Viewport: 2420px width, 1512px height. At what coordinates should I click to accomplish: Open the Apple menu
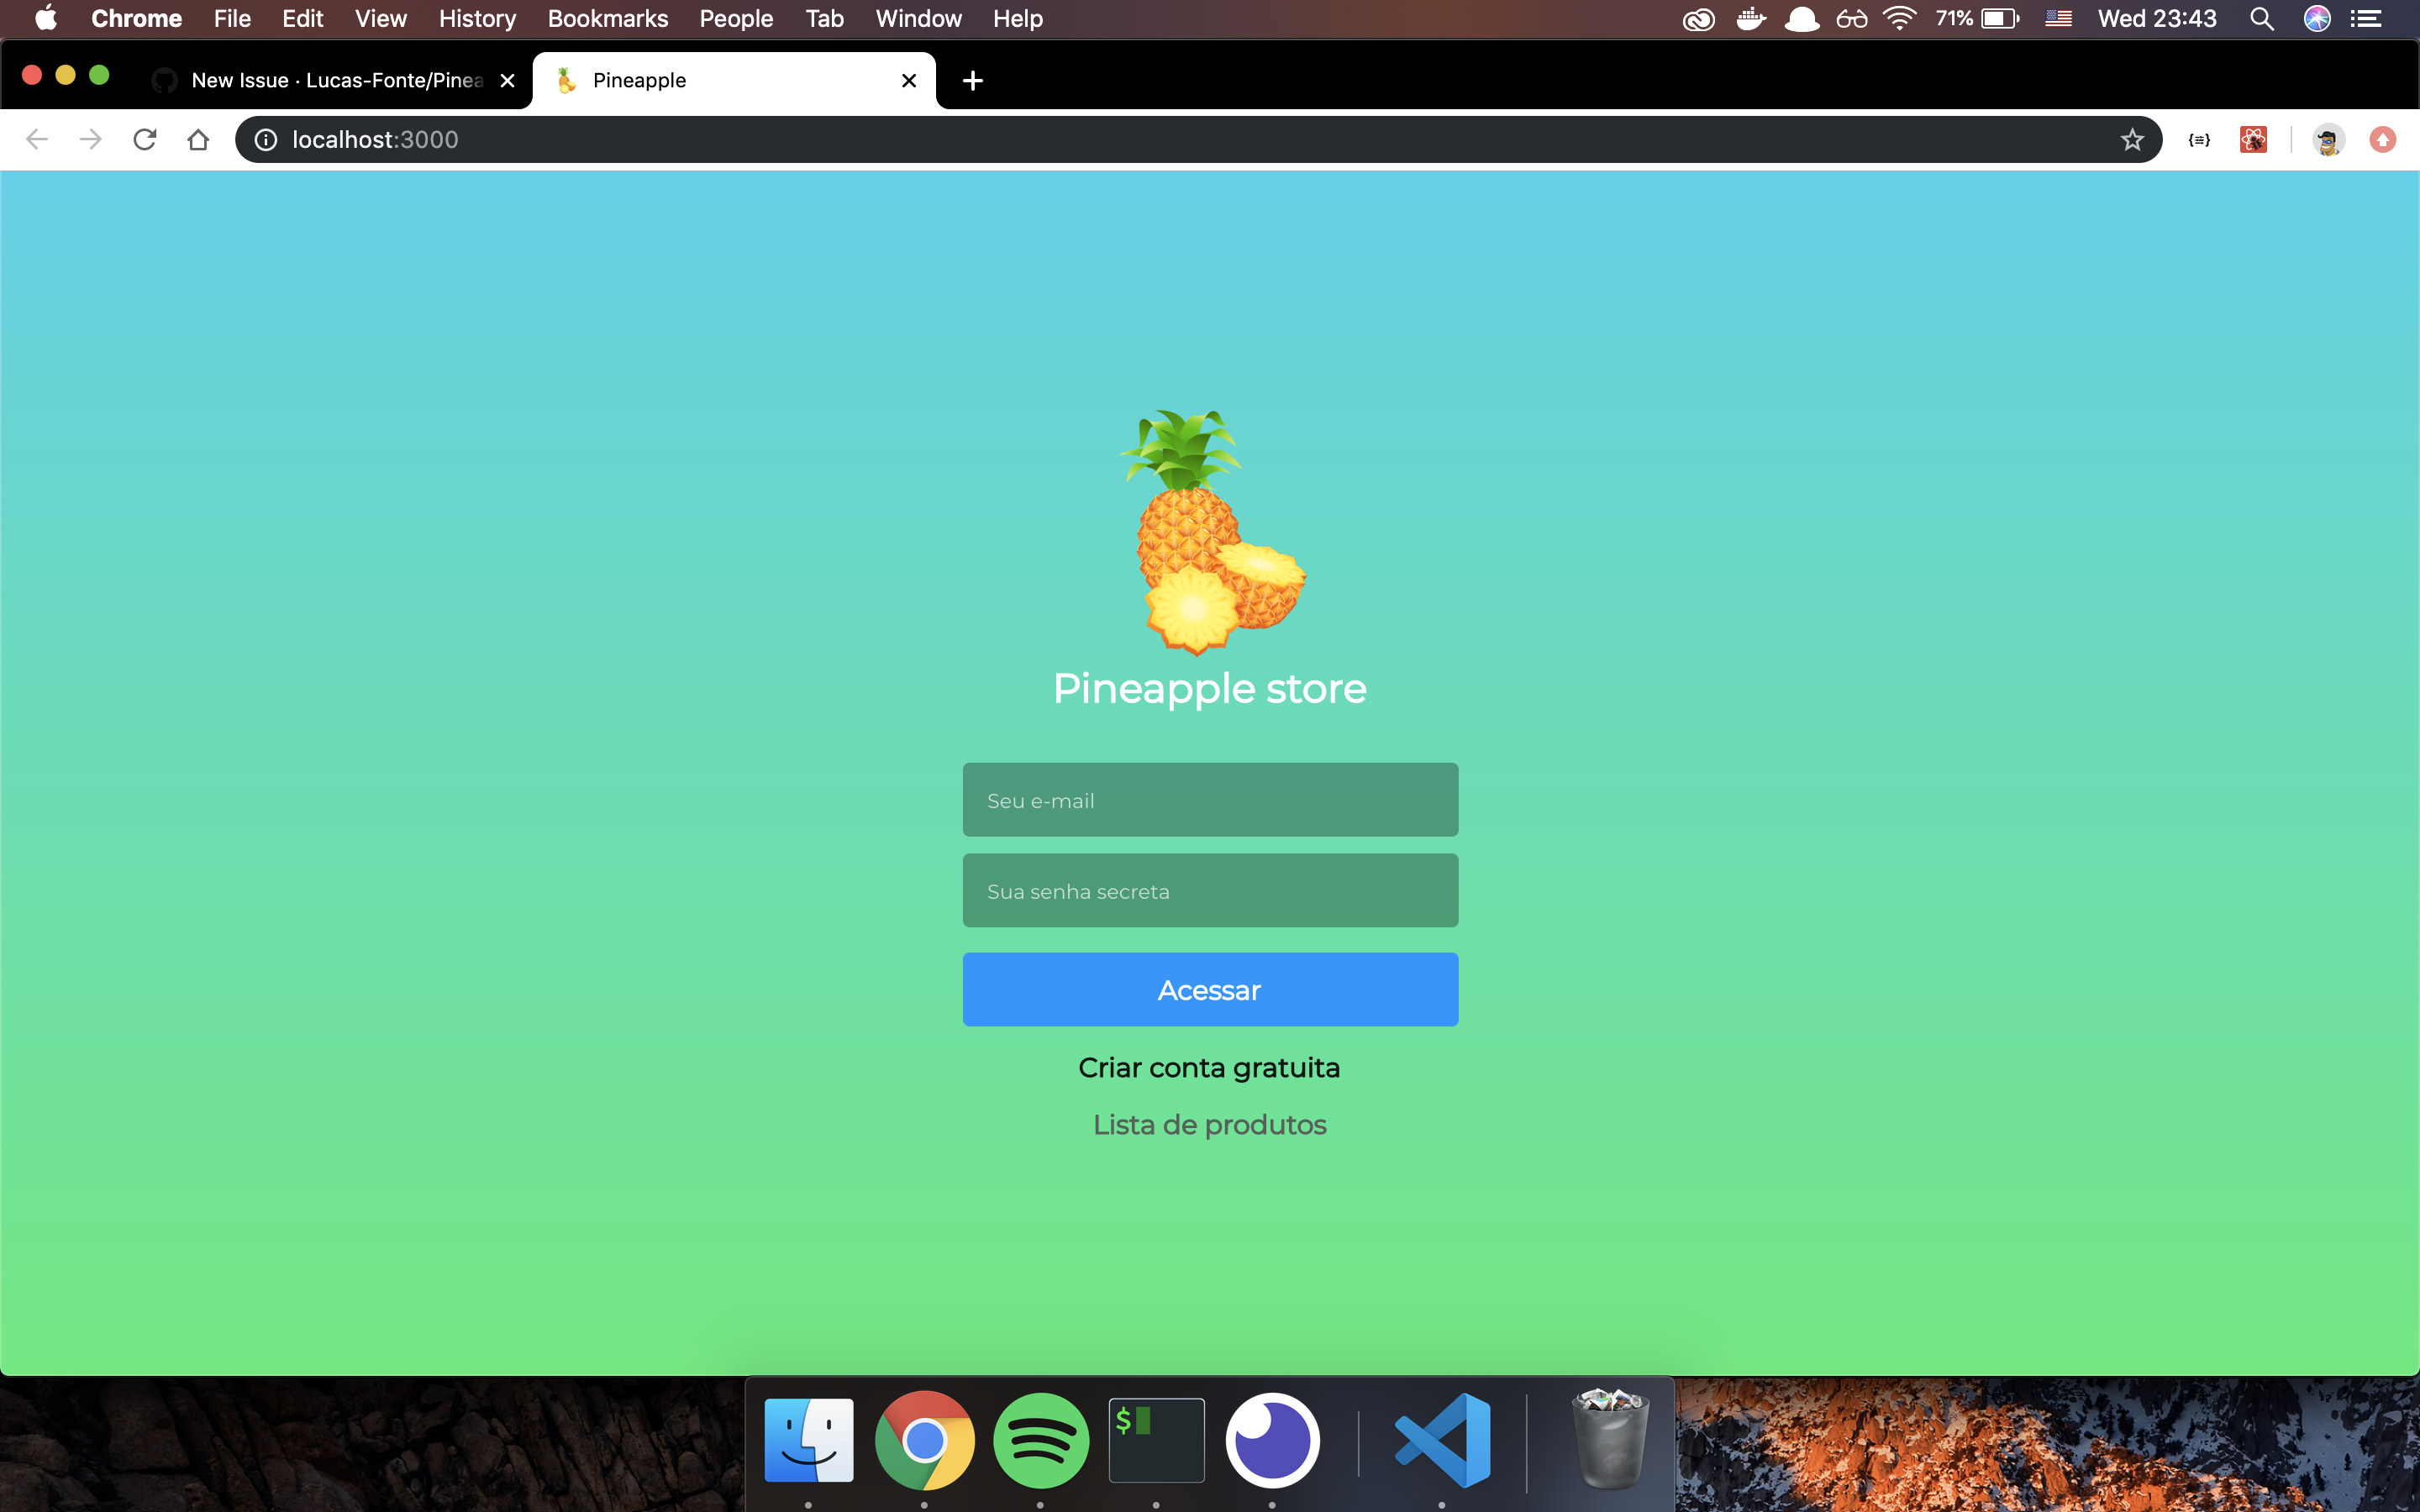click(x=46, y=18)
